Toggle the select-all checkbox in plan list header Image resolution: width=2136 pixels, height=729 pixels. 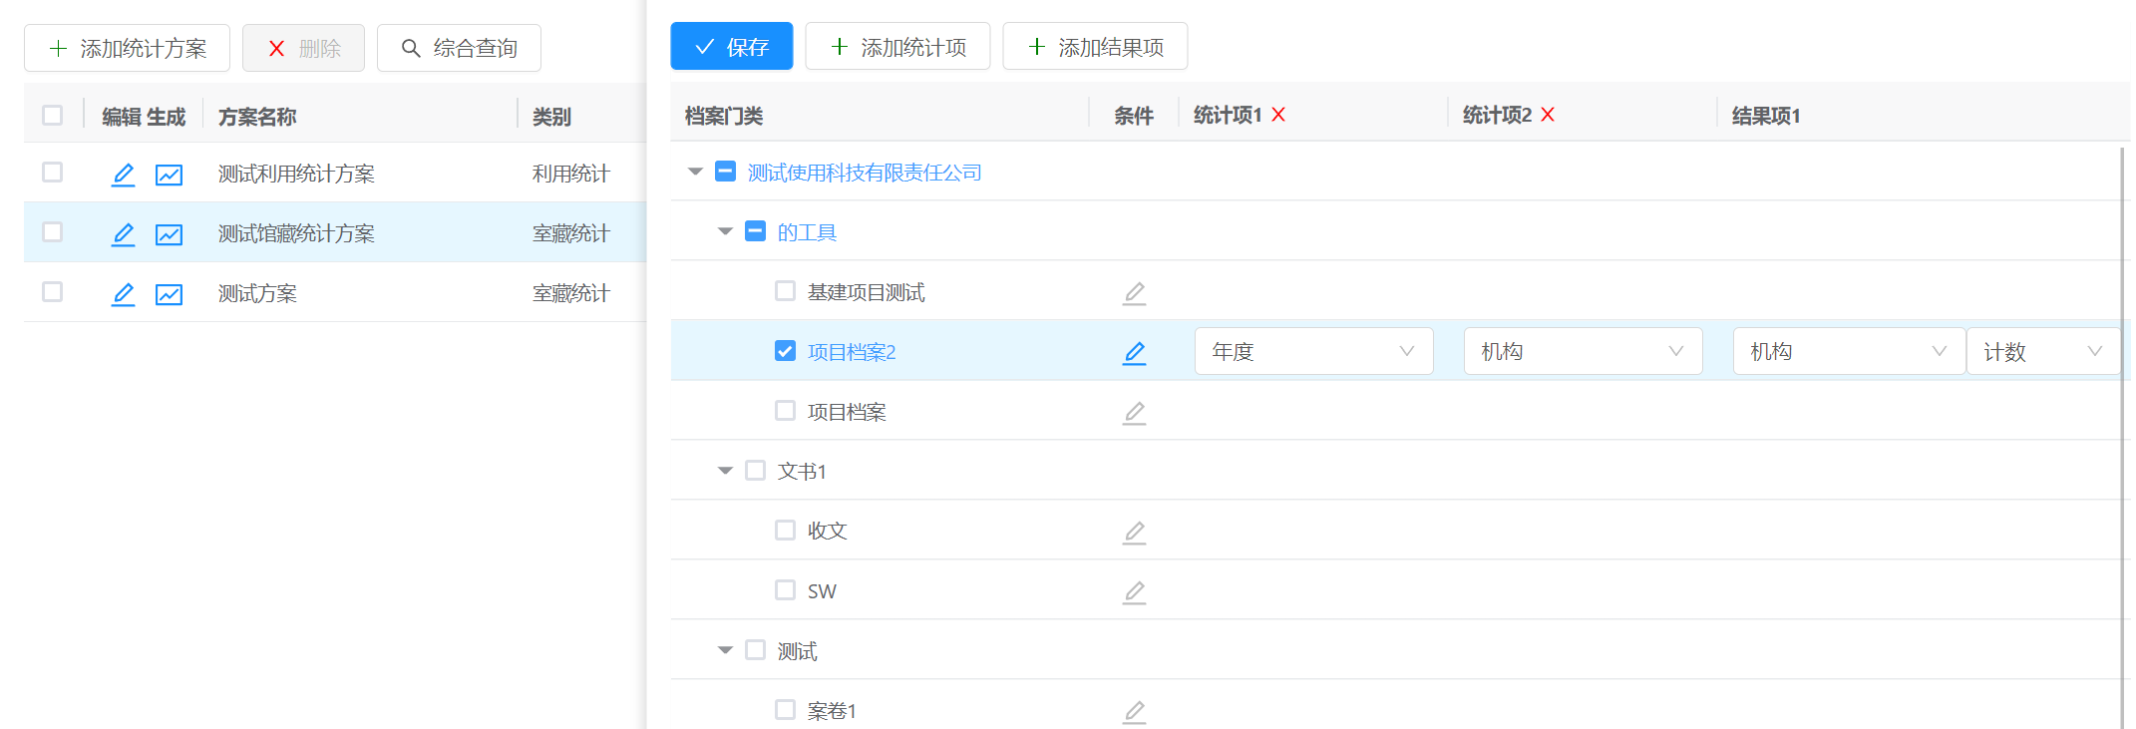53,115
